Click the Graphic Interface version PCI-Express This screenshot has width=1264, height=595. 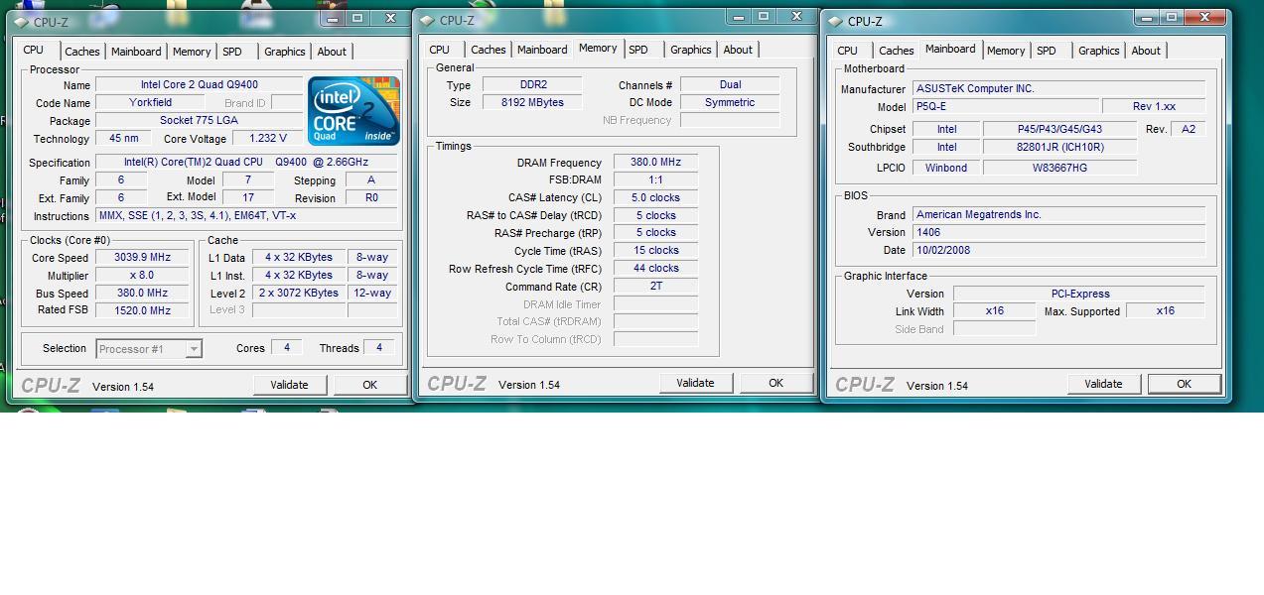pyautogui.click(x=1079, y=294)
